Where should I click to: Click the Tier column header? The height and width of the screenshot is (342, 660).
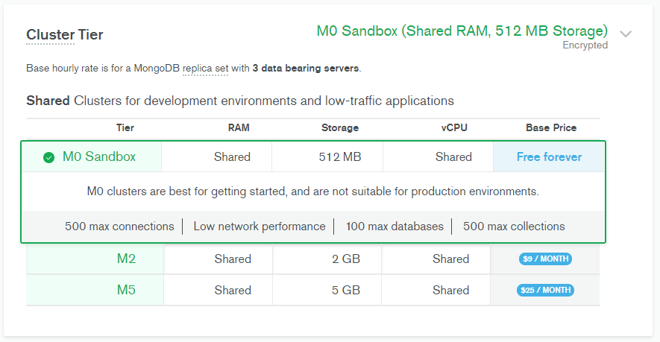tap(125, 128)
